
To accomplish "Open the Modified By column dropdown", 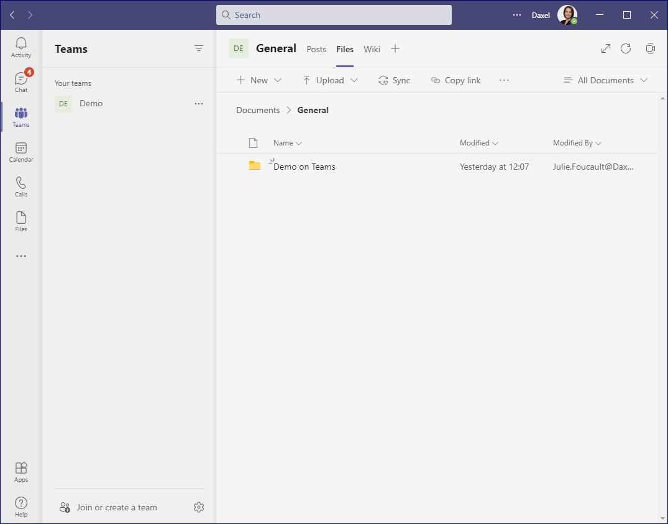I will (577, 143).
